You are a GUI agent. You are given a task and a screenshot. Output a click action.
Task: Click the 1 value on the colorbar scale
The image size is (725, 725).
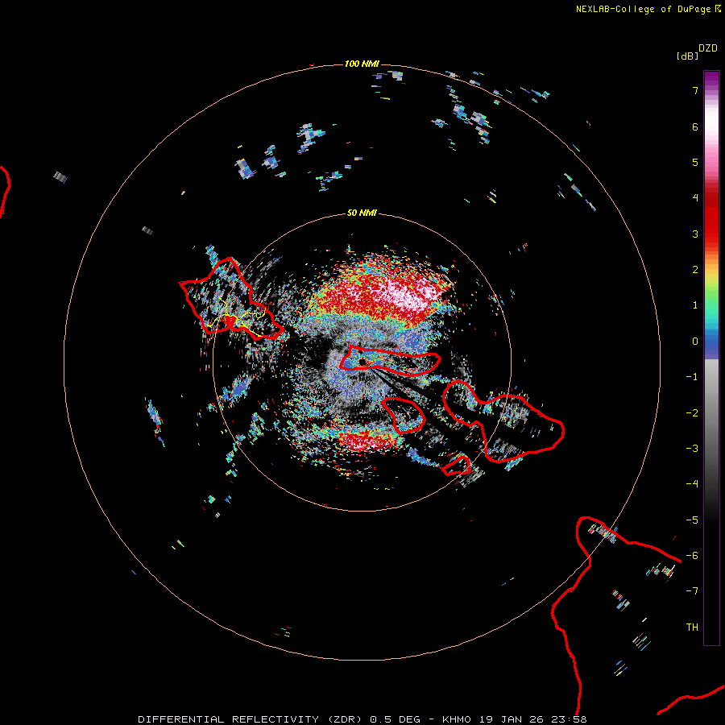click(x=695, y=305)
